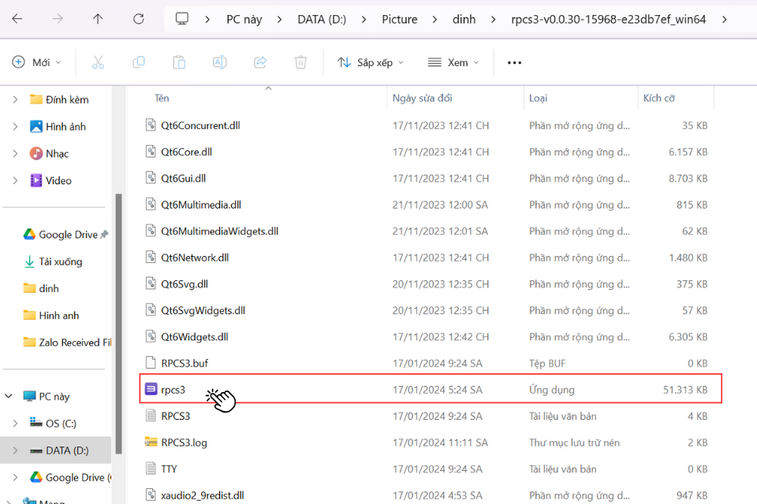Select the Qt6Network.dll file

(x=427, y=258)
